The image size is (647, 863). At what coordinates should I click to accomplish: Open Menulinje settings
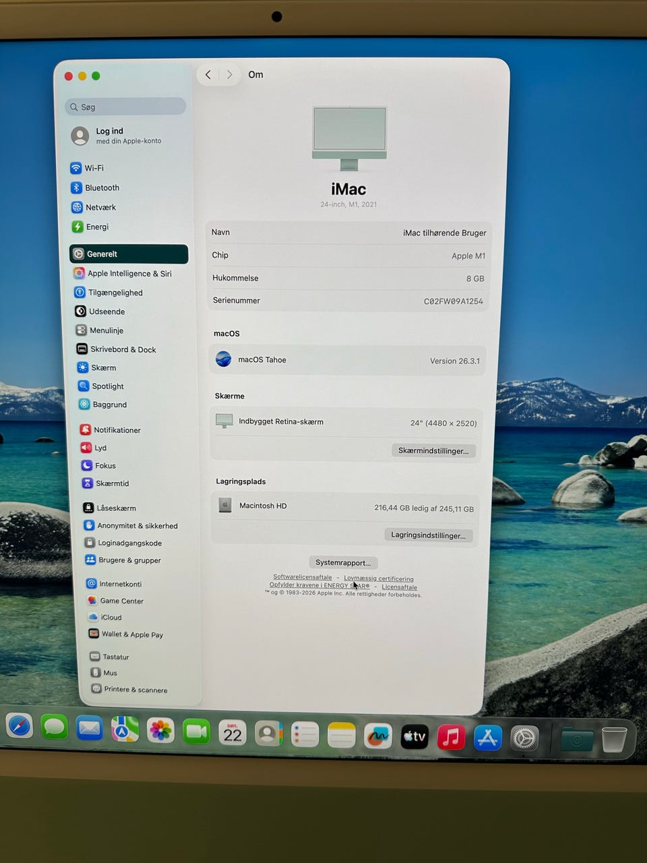tap(100, 330)
